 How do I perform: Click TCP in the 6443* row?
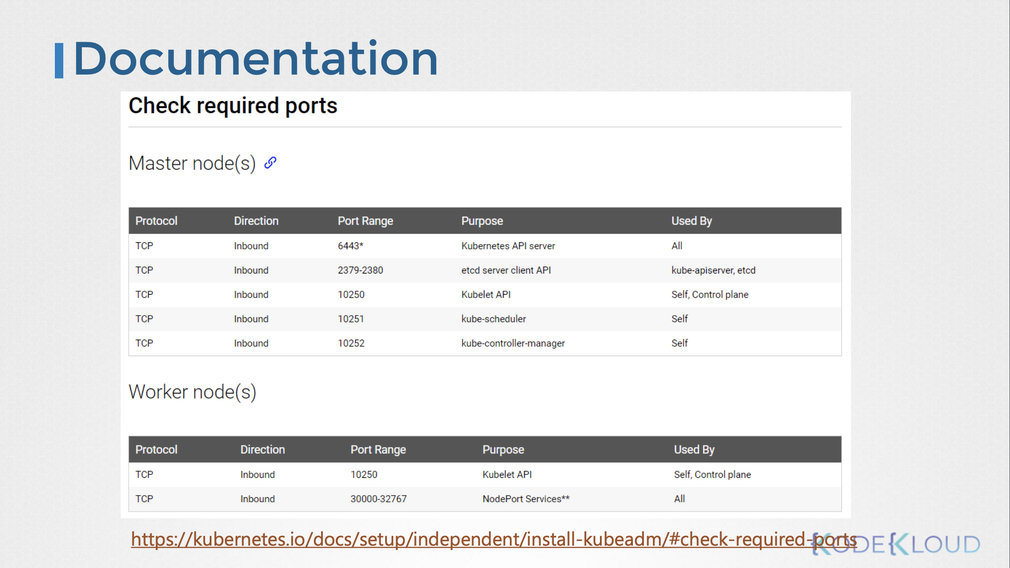pos(144,246)
